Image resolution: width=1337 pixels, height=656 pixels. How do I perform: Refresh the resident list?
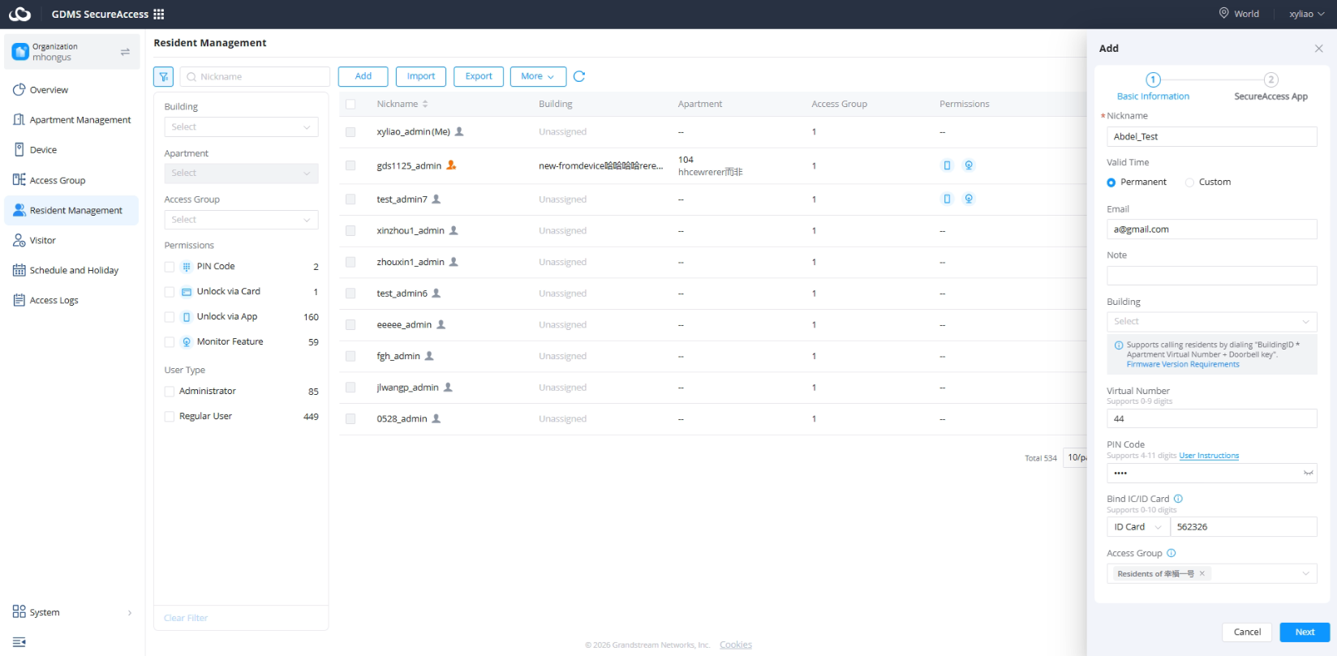coord(579,76)
